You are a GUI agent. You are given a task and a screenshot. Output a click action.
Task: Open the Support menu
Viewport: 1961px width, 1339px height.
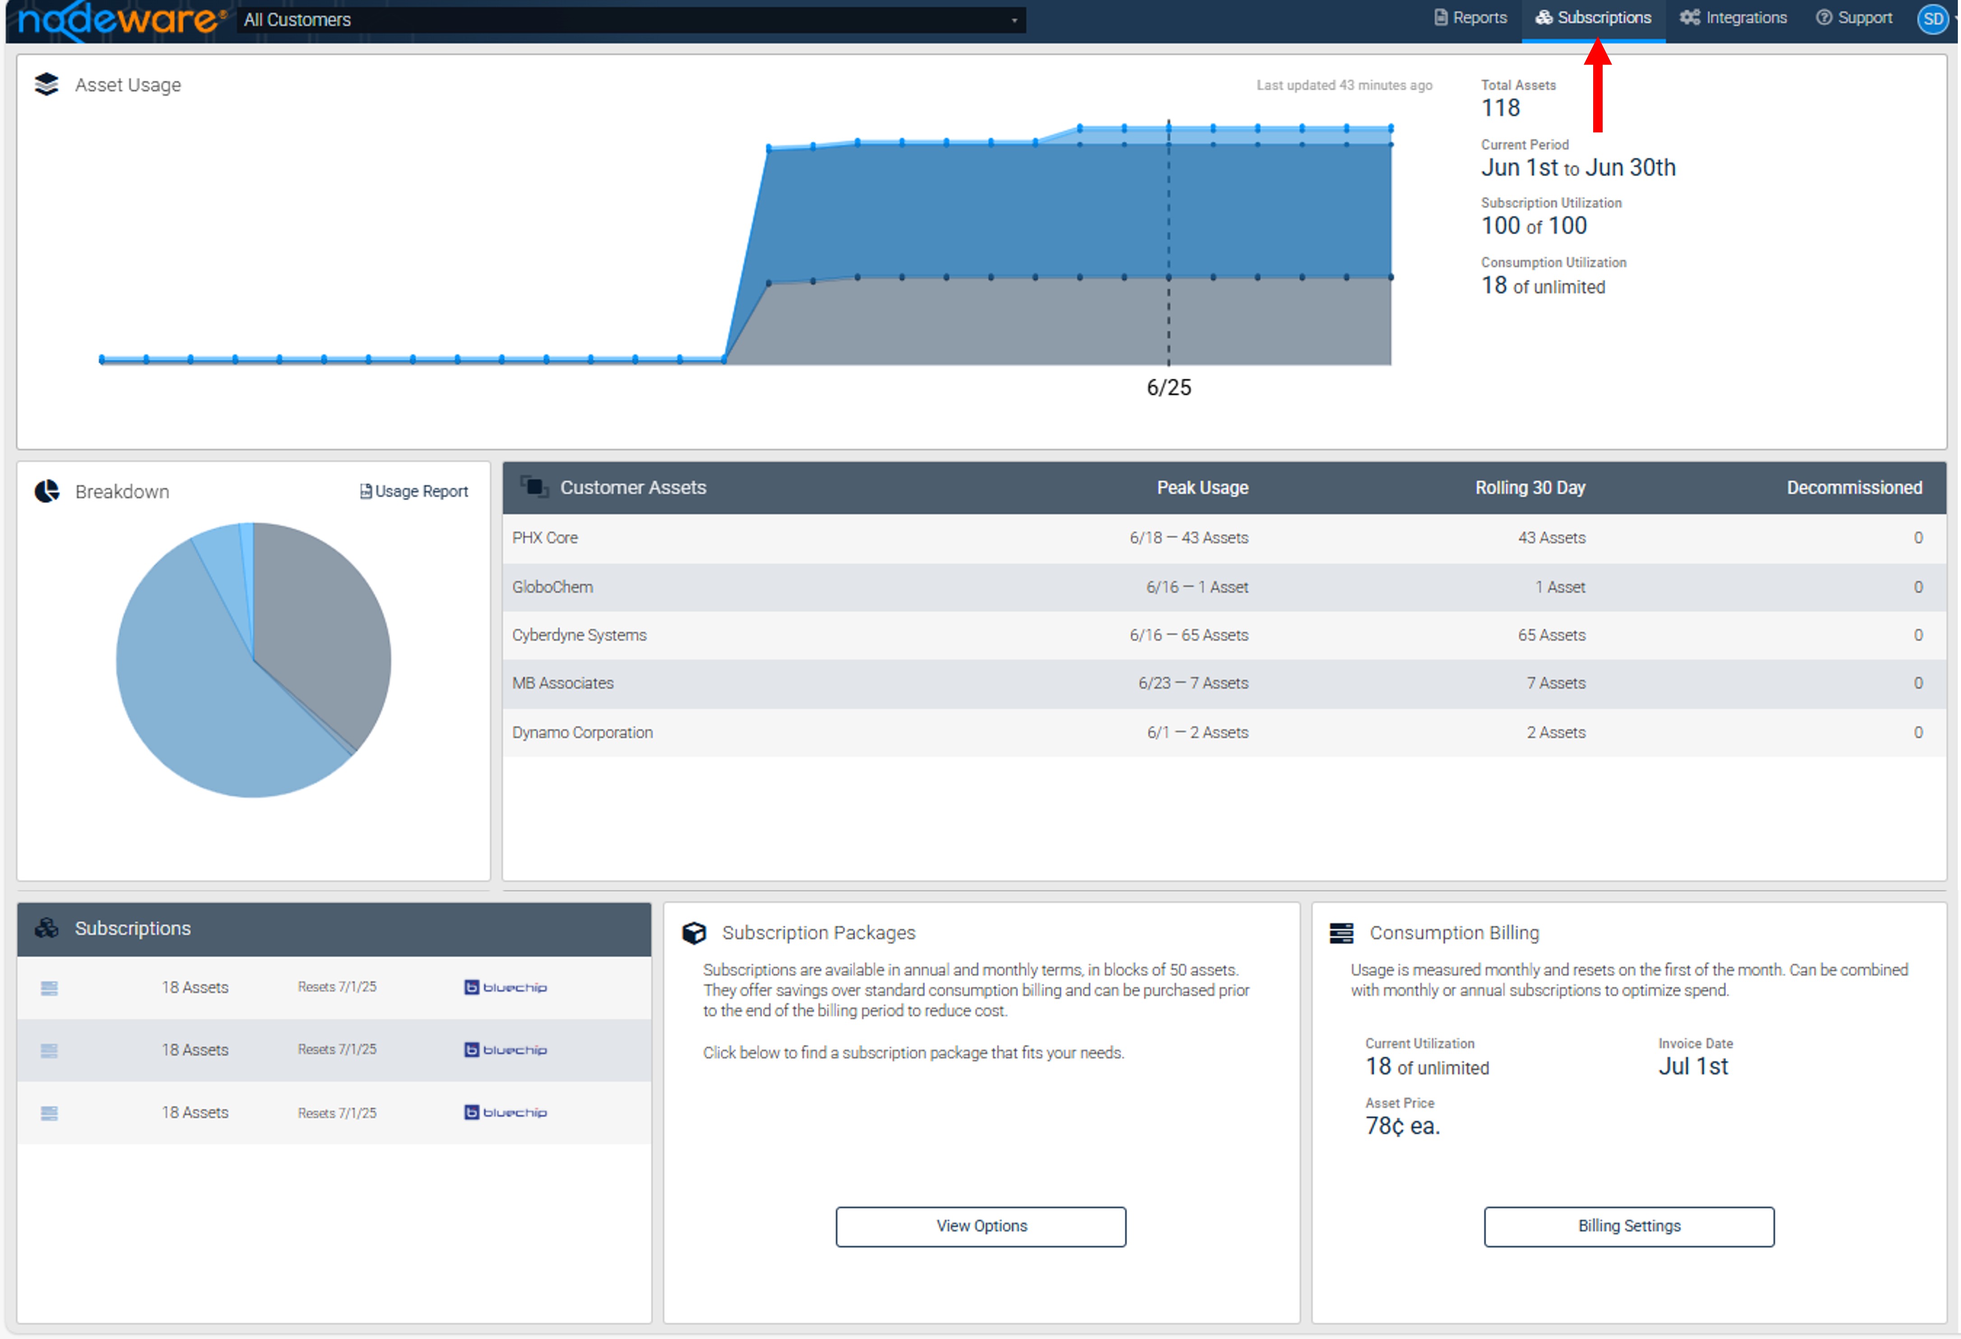coord(1854,18)
